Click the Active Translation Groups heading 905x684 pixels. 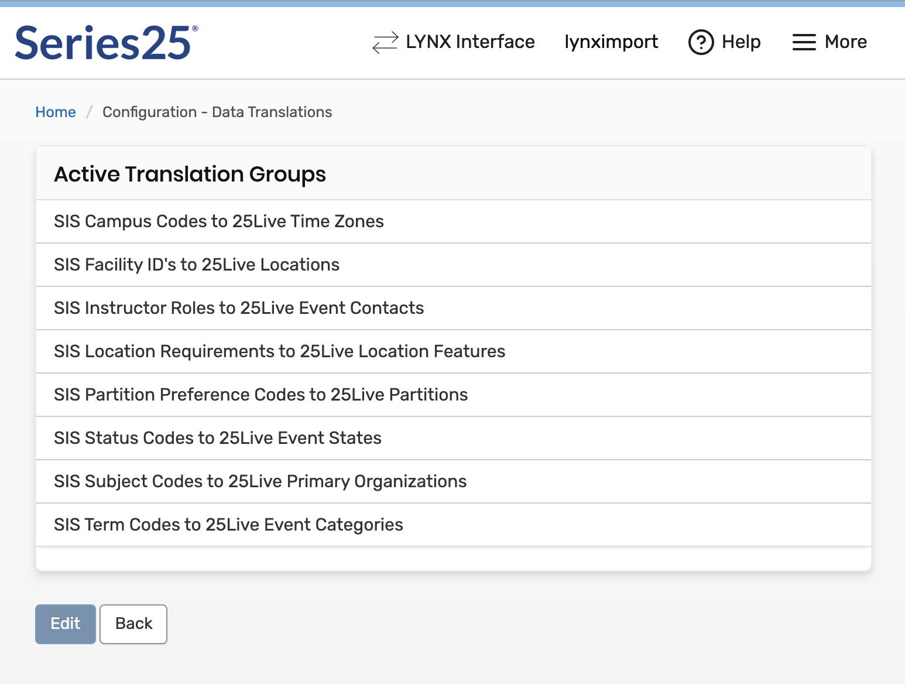click(x=190, y=175)
